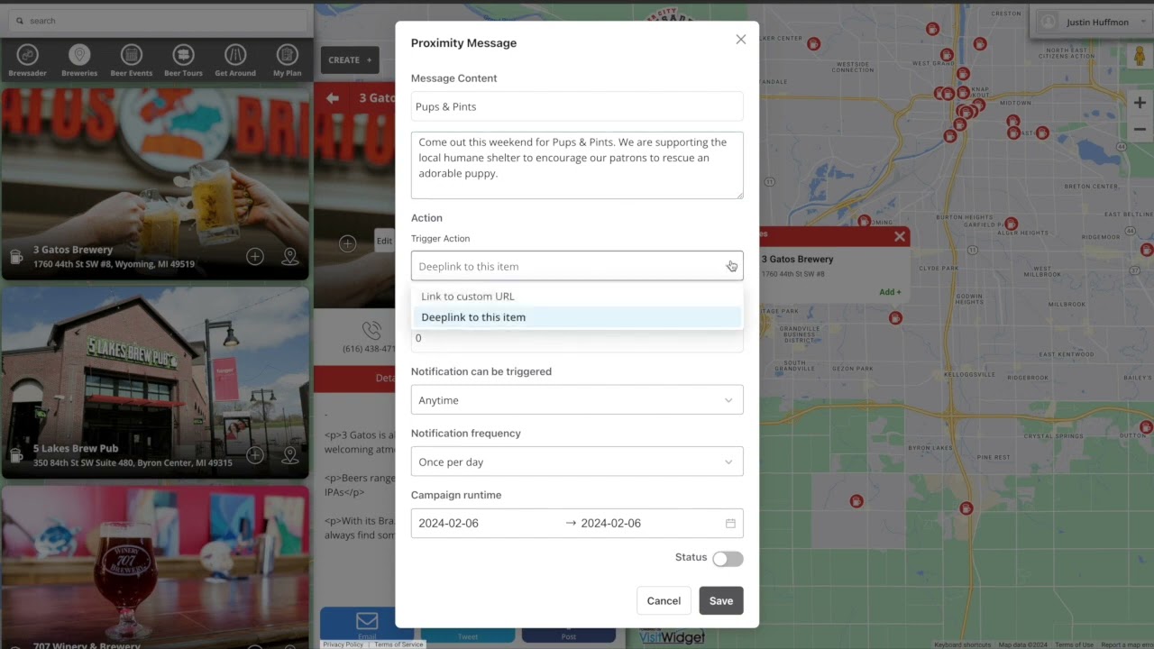Open calendar icon in Campaign runtime field
The image size is (1154, 649).
pyautogui.click(x=730, y=524)
